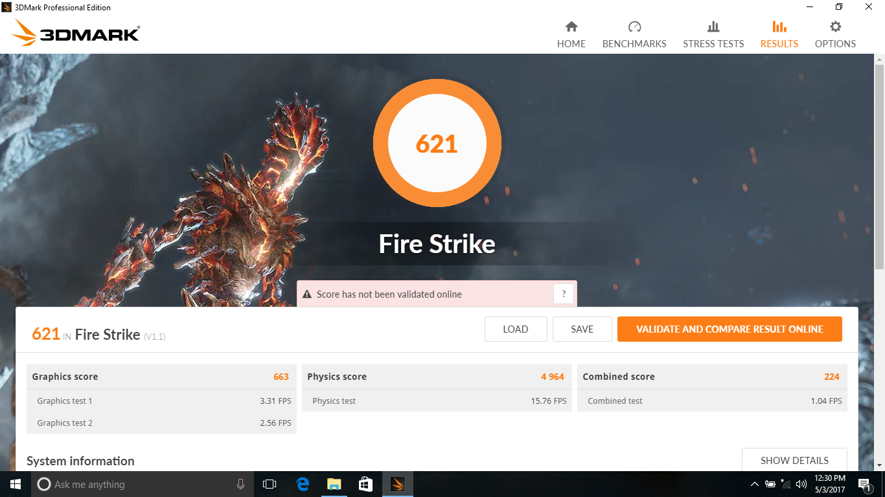The width and height of the screenshot is (885, 497).
Task: Click the 3DMark title bar app icon
Action: click(x=7, y=7)
